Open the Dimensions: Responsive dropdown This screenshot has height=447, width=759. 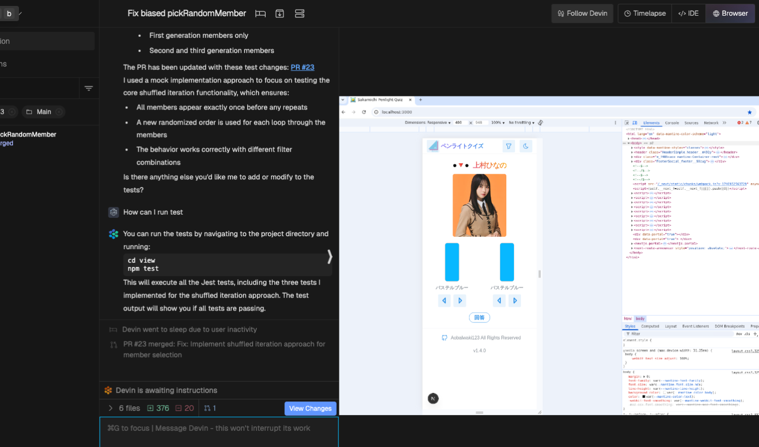point(428,123)
